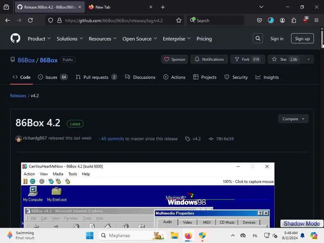Click the Notifications button
Image resolution: width=324 pixels, height=243 pixels.
point(209,59)
